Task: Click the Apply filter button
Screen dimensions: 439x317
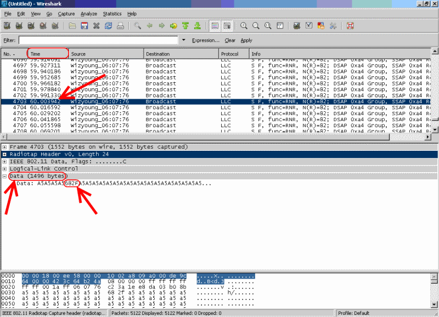Action: pyautogui.click(x=246, y=40)
